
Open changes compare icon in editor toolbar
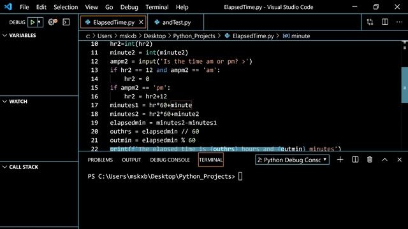click(x=370, y=22)
